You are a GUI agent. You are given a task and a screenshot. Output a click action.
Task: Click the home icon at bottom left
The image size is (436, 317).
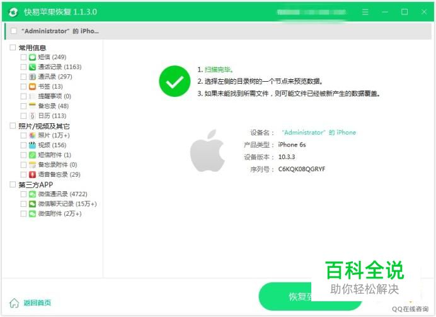[x=14, y=303]
